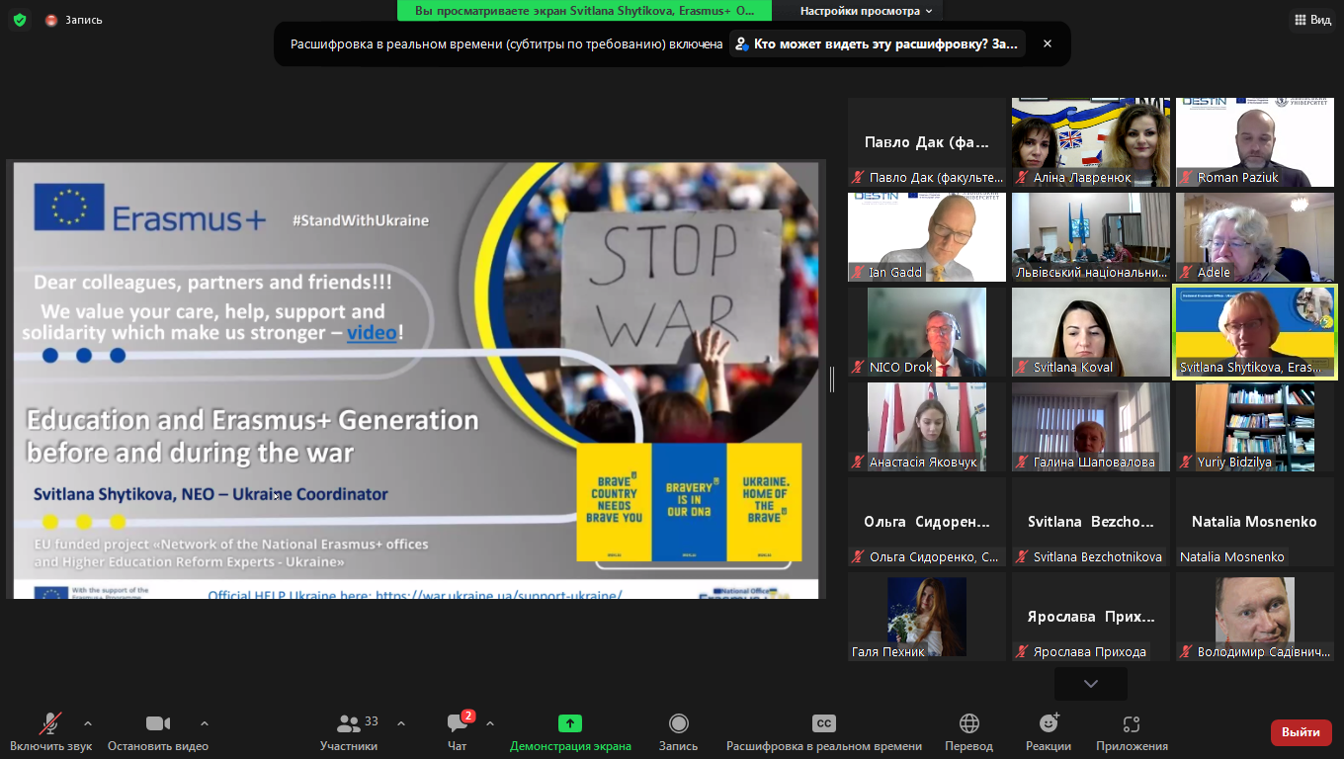Screen dimensions: 1344x759
Task: Expand the chat options arrow
Action: pyautogui.click(x=490, y=723)
